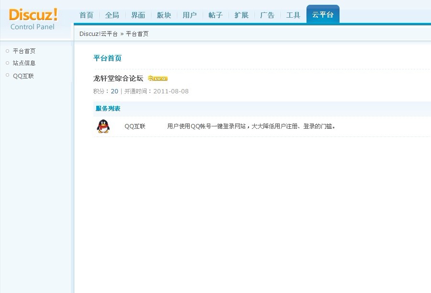The image size is (431, 293).
Task: Switch to the 界面 tab
Action: click(x=138, y=15)
